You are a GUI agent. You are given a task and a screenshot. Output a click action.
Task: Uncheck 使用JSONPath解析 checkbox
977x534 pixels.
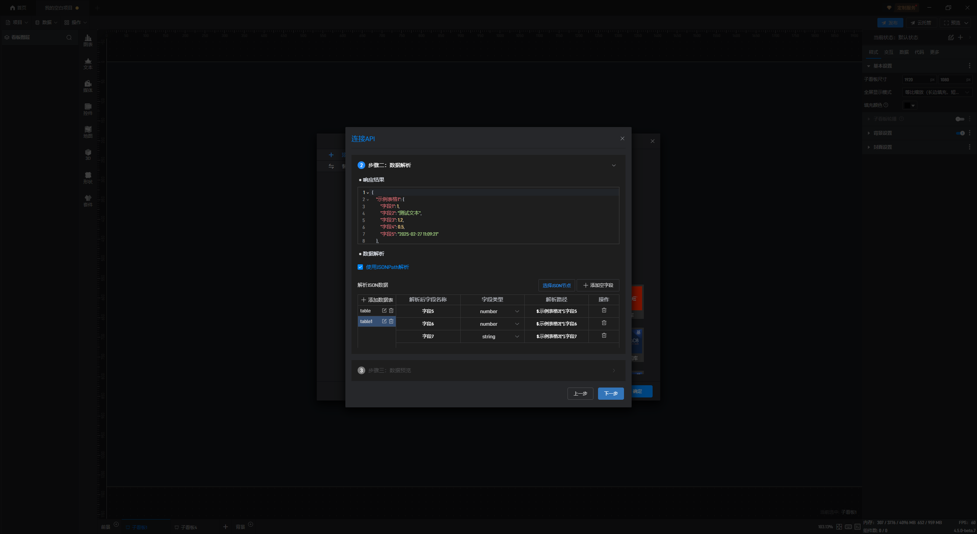(360, 267)
